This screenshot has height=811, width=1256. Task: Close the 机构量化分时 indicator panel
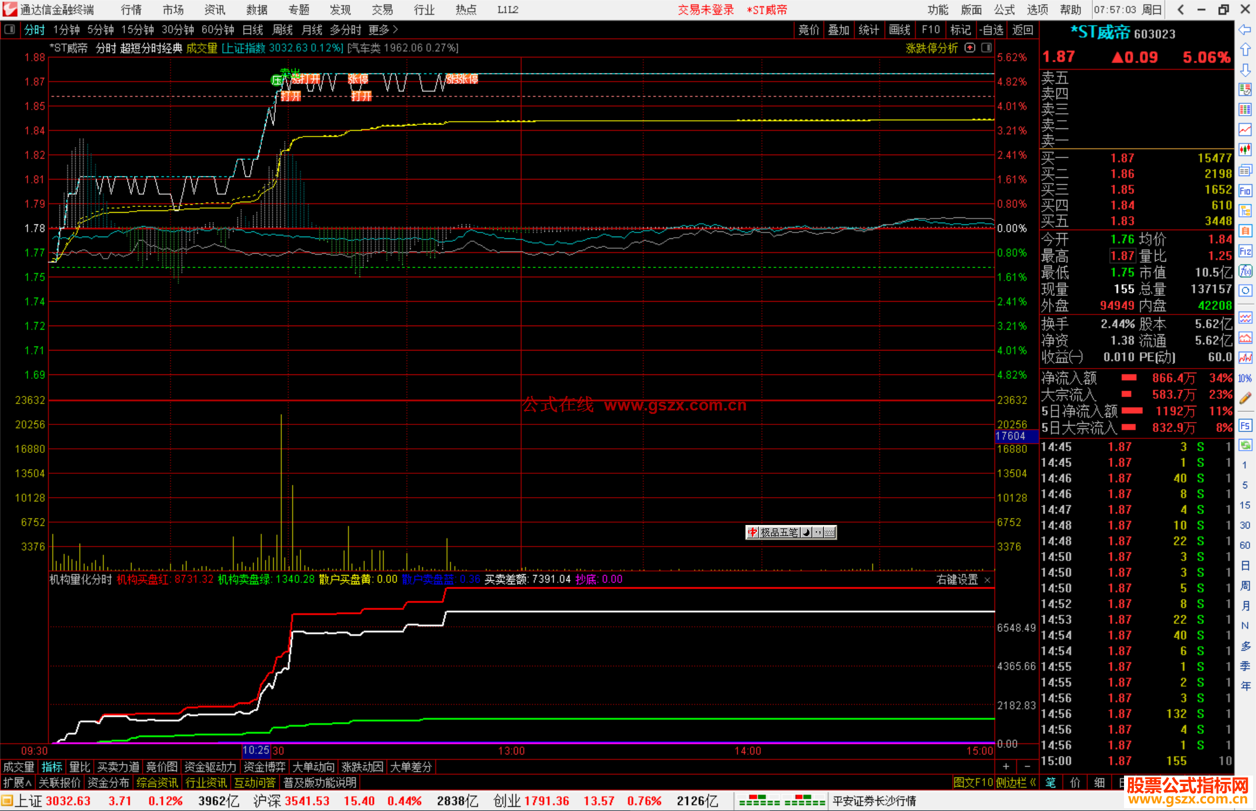pyautogui.click(x=987, y=580)
